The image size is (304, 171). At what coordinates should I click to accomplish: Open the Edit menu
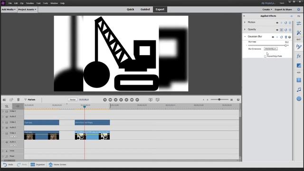16,3
